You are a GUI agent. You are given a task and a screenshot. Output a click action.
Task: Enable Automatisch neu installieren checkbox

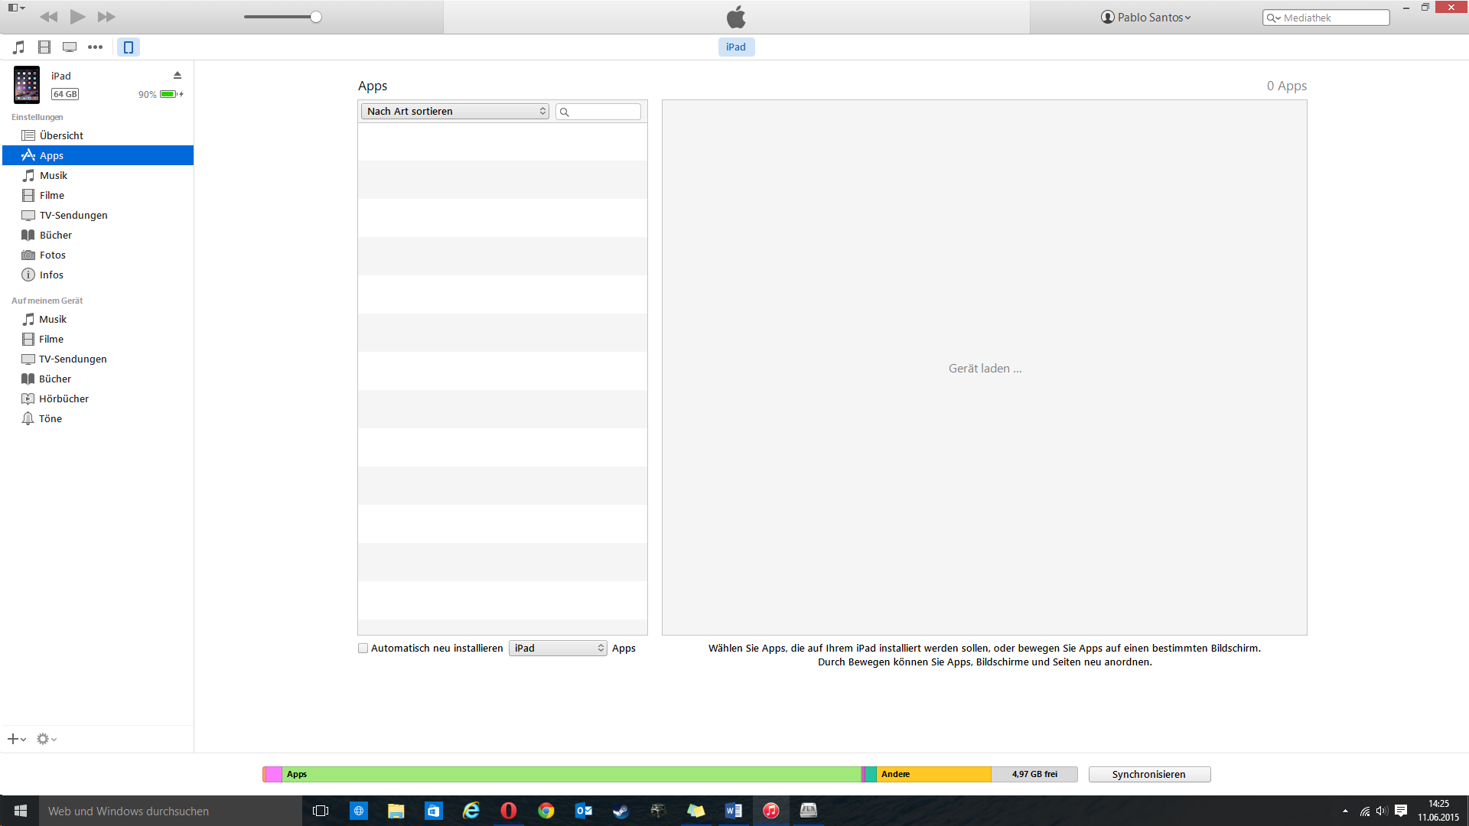tap(363, 649)
